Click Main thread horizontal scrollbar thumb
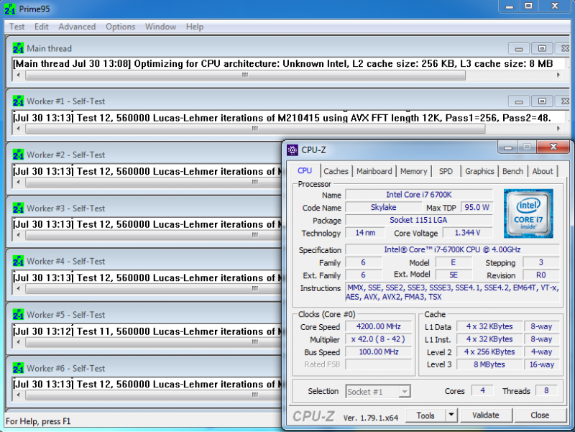 point(245,75)
